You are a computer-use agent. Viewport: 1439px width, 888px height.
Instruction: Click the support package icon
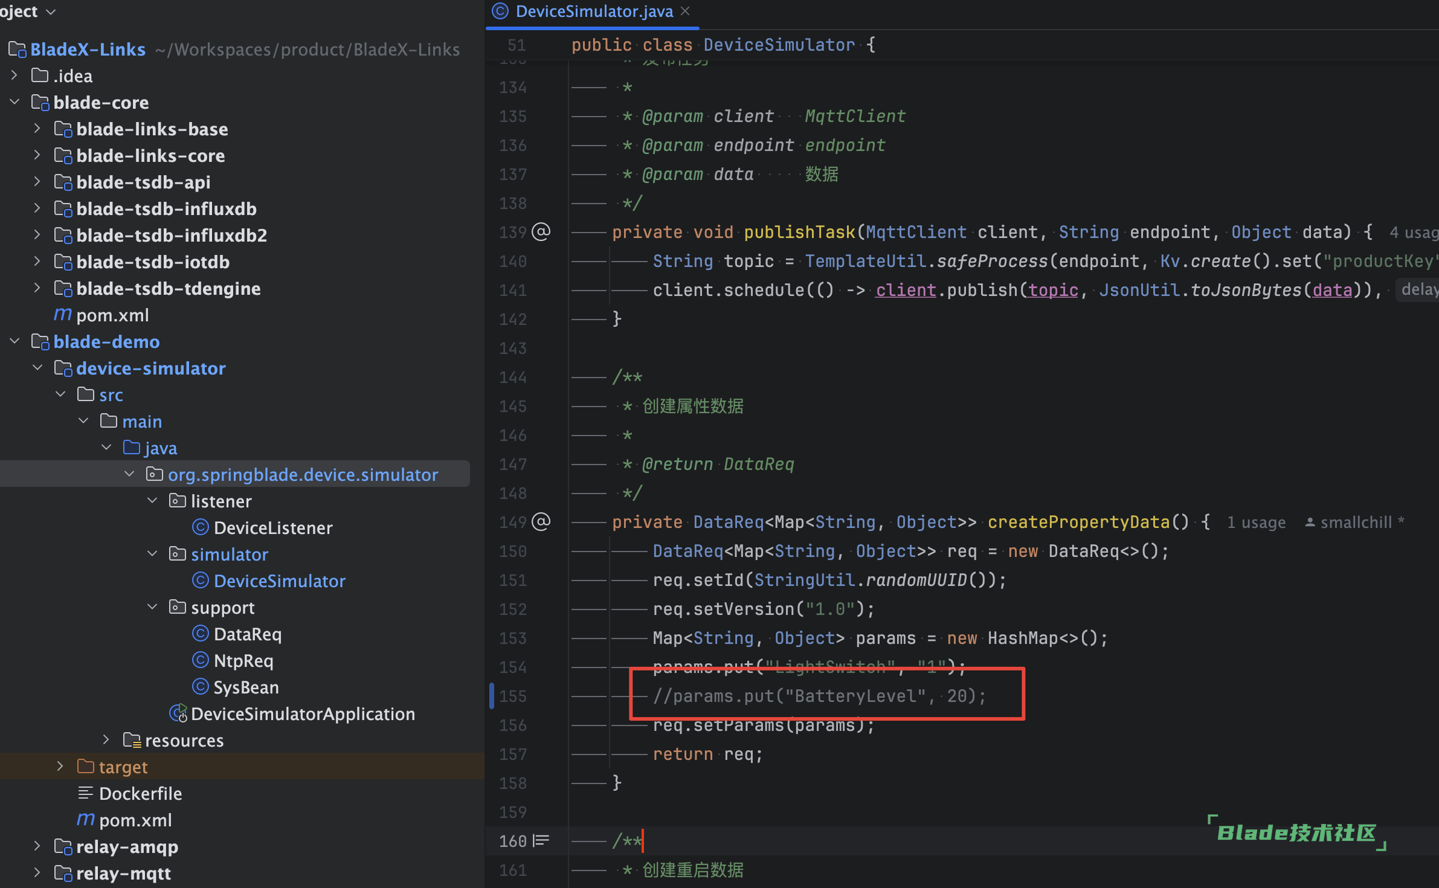177,607
